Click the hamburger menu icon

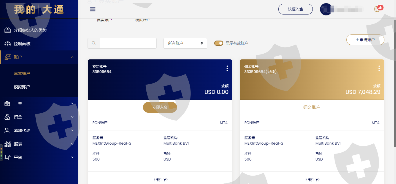93,9
